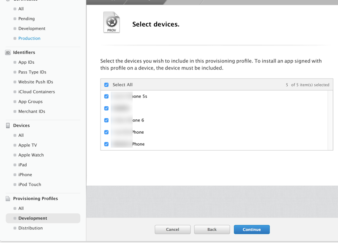Viewport: 338px width, 243px height.
Task: Click the Identifiers section ID icon
Action: (x=8, y=53)
